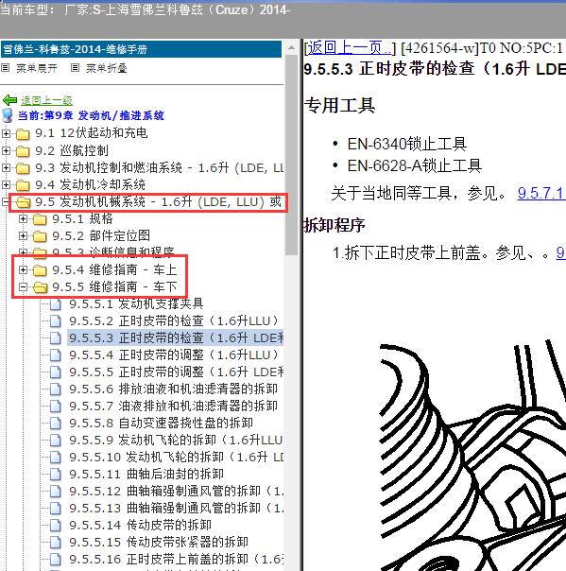The image size is (566, 571).
Task: Expand the 9.5.2 部件定位图 node
Action: 23,236
